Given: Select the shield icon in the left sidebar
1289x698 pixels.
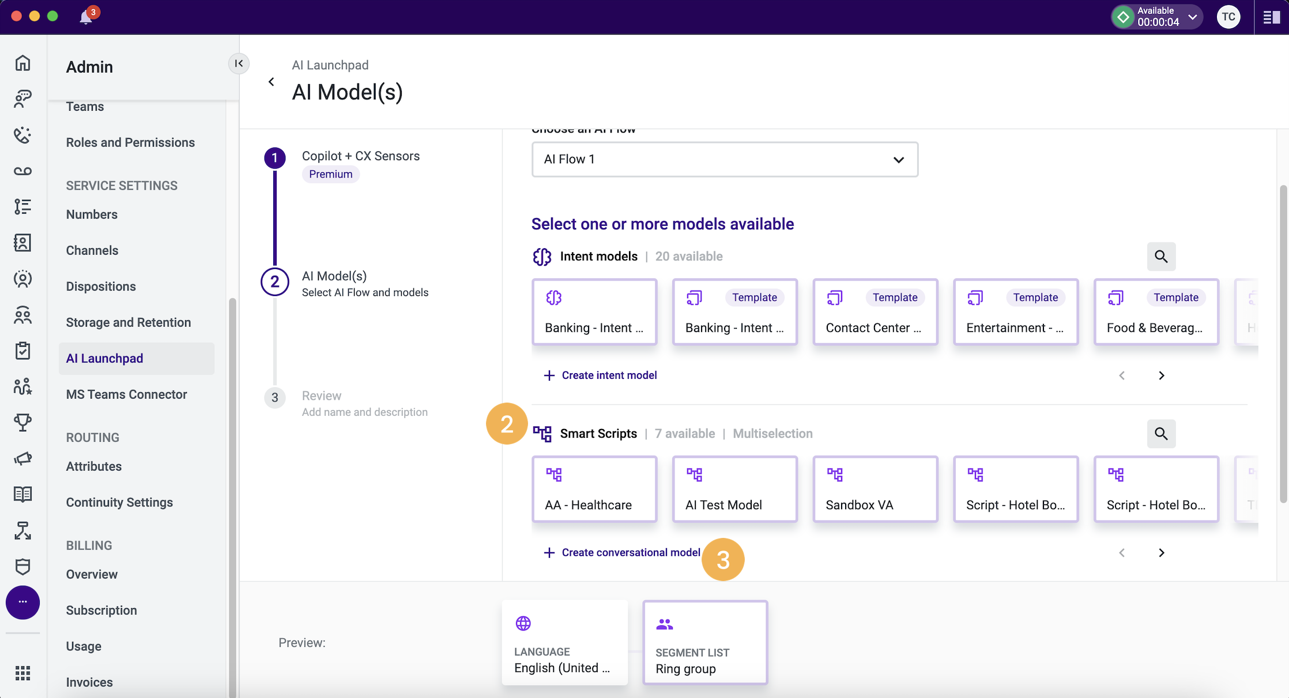Looking at the screenshot, I should pos(22,567).
